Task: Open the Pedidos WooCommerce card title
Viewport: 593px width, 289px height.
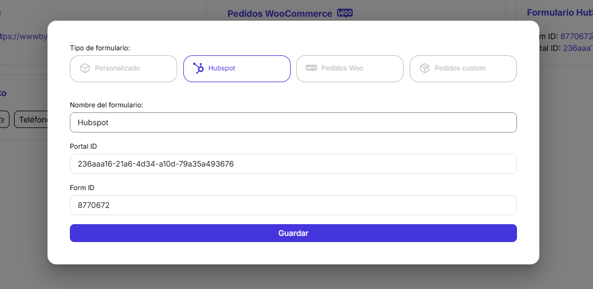Action: pyautogui.click(x=279, y=13)
